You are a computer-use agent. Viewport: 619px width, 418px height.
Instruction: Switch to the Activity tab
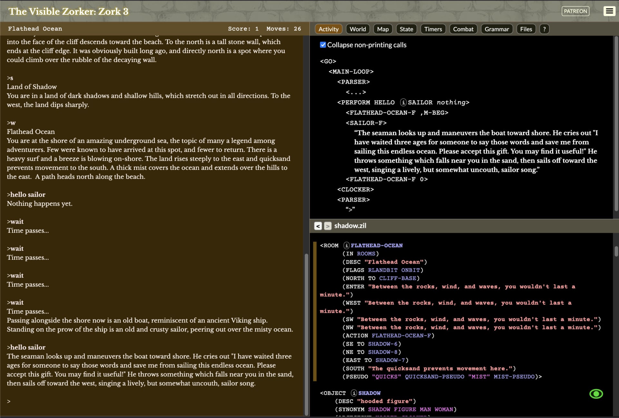[329, 29]
